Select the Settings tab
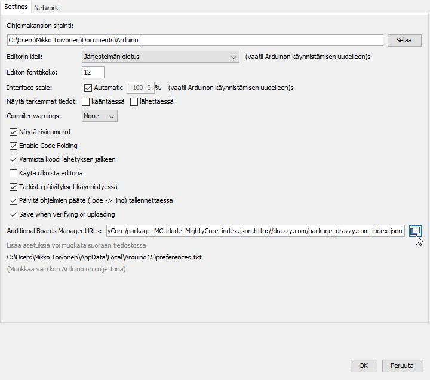Viewport: 430px width, 380px height. [x=16, y=7]
